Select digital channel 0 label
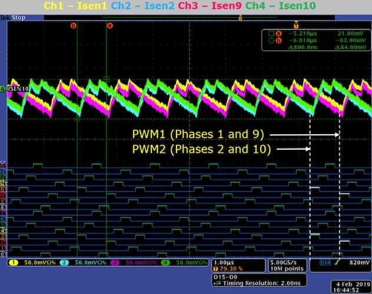The image size is (372, 294). pos(3,254)
